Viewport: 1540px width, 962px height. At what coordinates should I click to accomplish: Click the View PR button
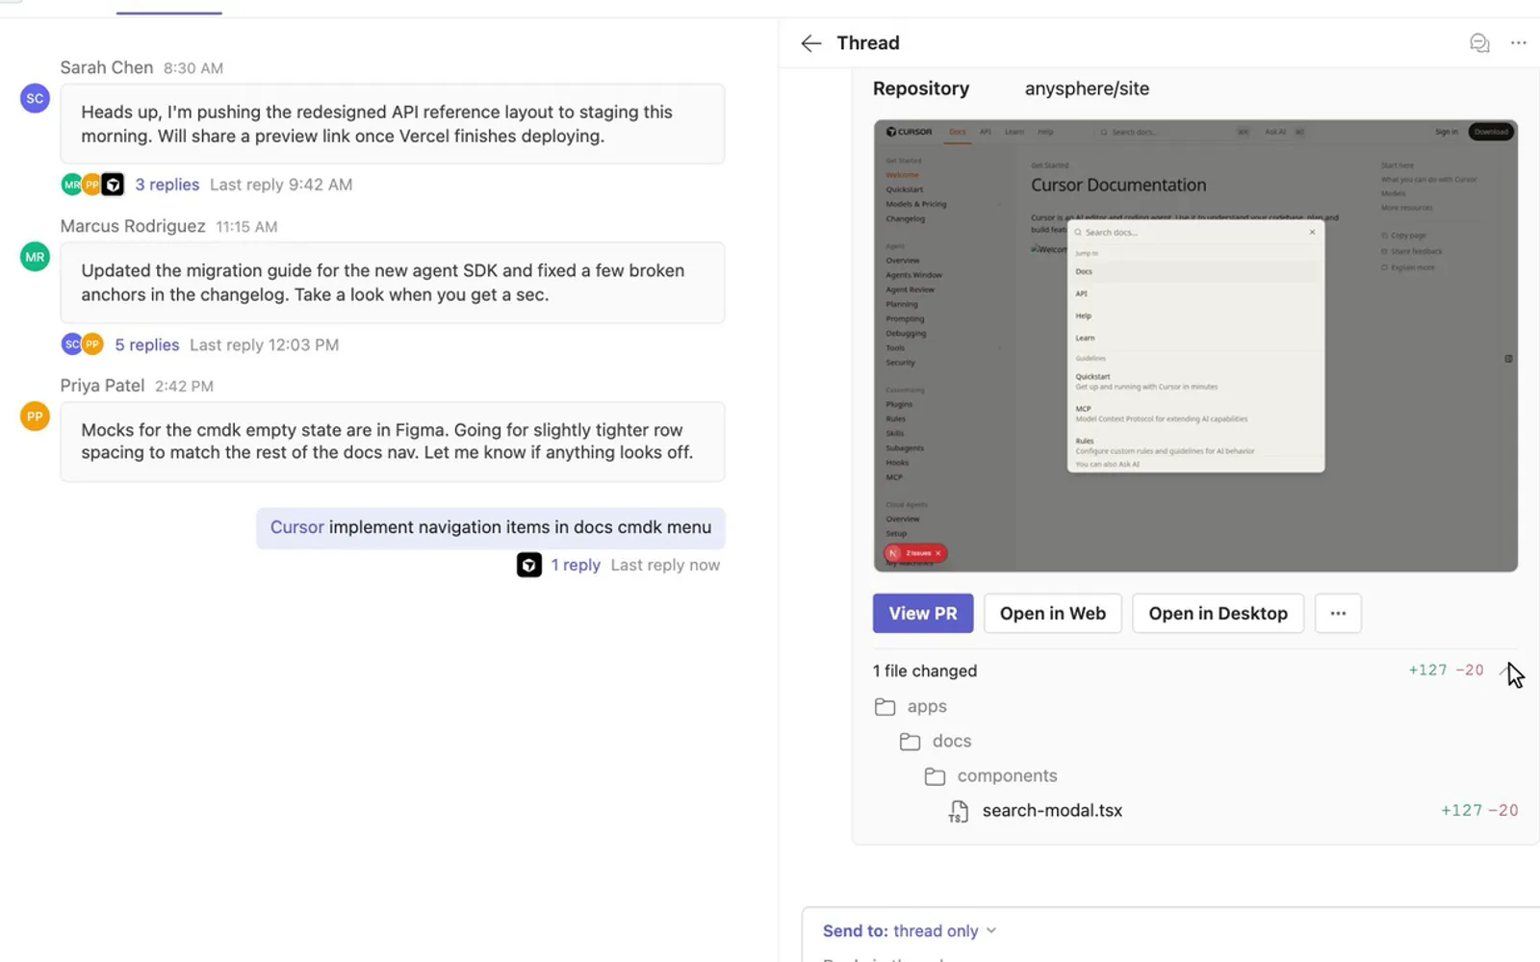click(923, 614)
